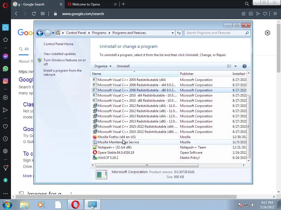Click Opera Easy Setup menu icon
Viewport: 281px width, 210px height.
pyautogui.click(x=275, y=14)
